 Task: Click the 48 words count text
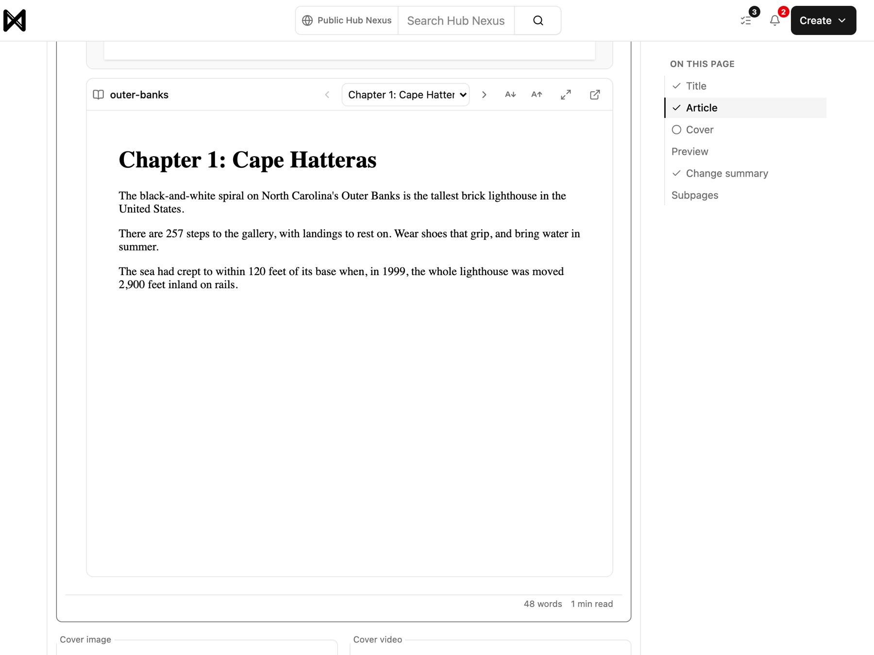point(543,604)
